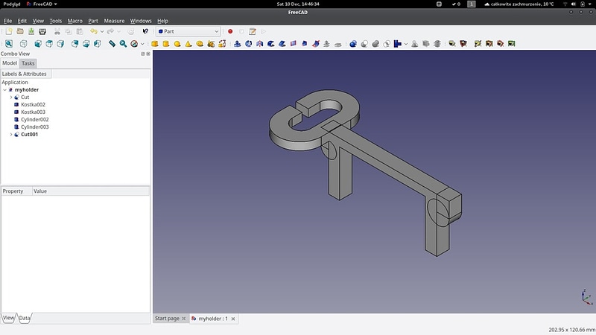
Task: Open the macro editor notepad icon
Action: point(253,31)
